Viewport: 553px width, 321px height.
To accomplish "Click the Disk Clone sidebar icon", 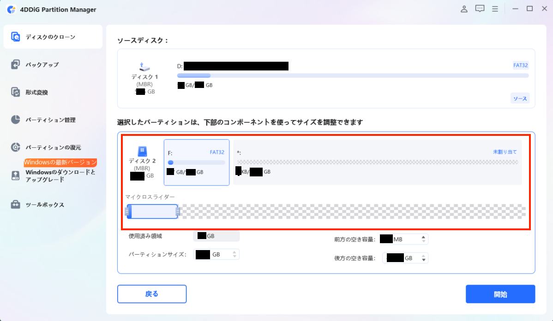I will point(16,37).
